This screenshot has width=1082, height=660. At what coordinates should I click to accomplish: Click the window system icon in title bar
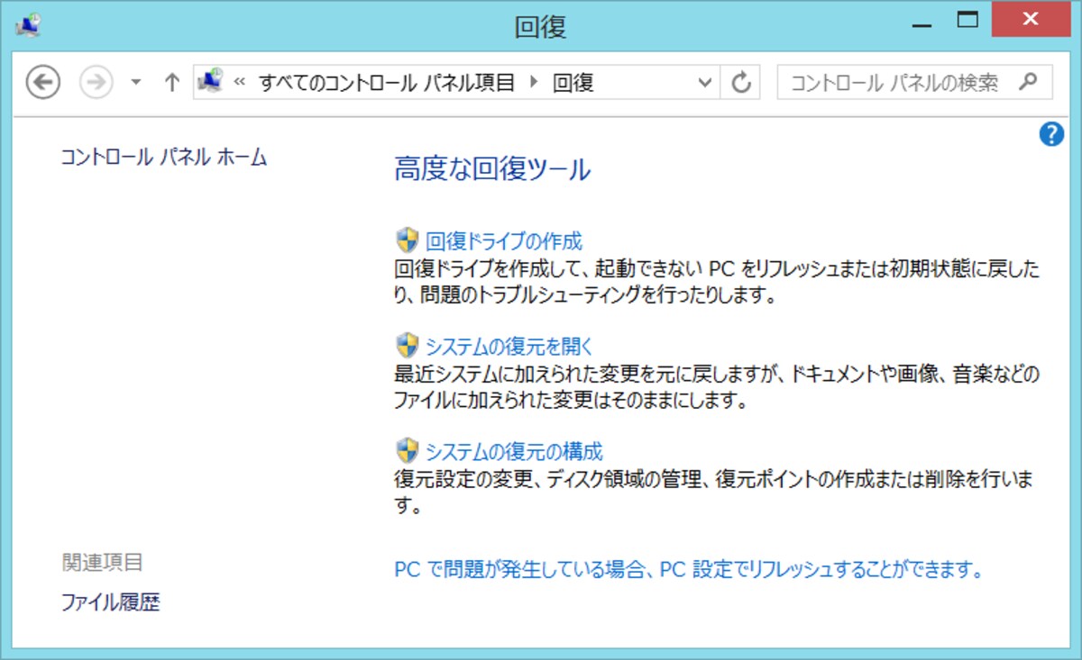[x=28, y=25]
